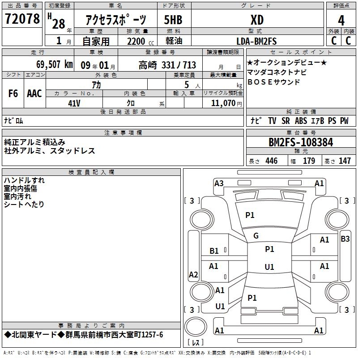
Task: Select air conditioner value AAC
Action: tap(34, 94)
